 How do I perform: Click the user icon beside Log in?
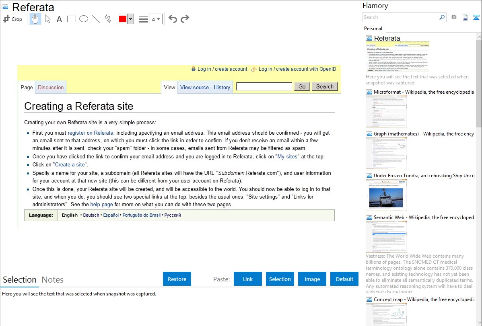pos(194,69)
